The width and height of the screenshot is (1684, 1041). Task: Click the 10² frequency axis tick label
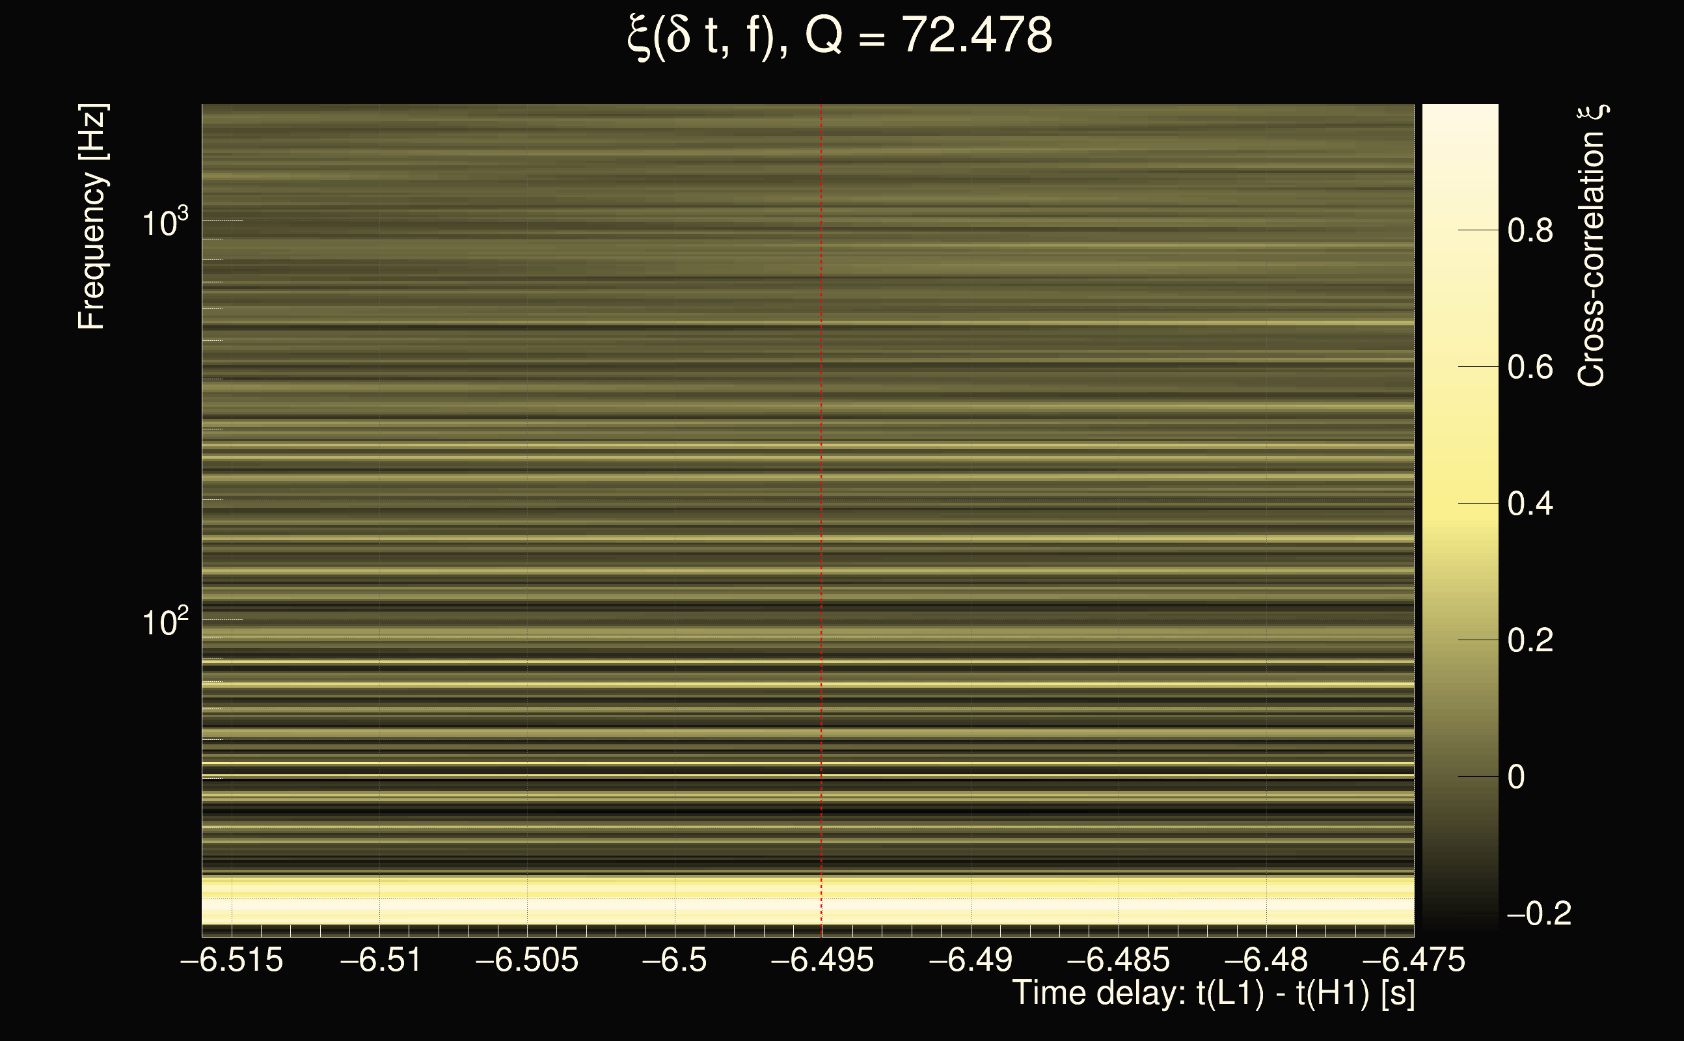(x=165, y=622)
